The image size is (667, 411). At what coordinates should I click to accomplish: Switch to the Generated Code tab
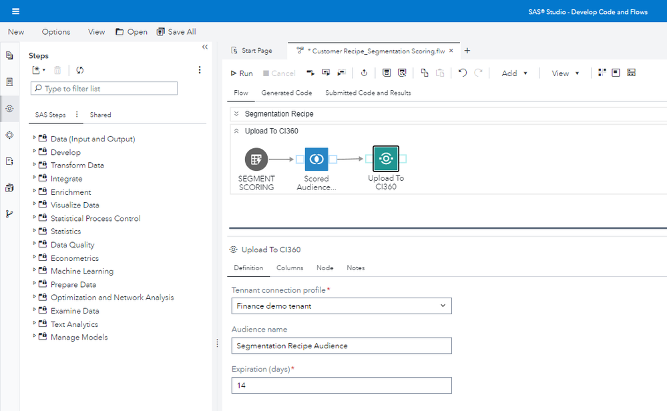click(286, 93)
